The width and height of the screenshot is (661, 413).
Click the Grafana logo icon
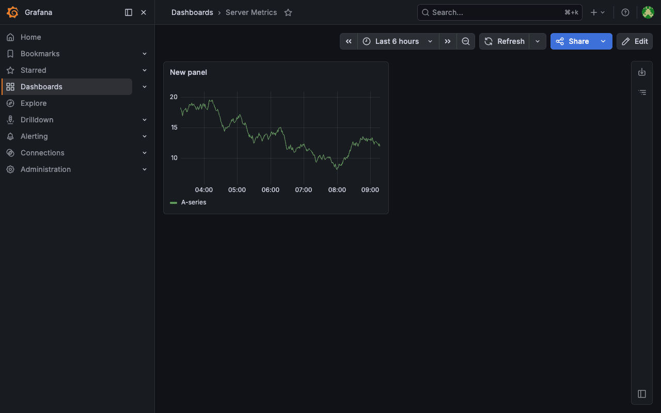coord(12,12)
